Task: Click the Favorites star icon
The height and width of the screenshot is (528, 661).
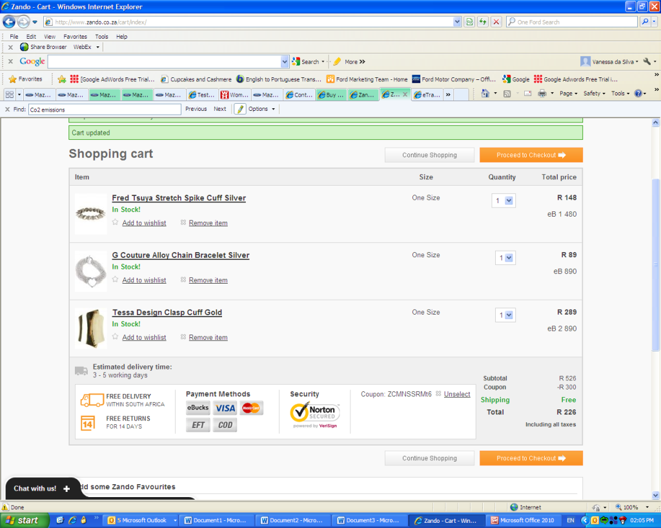Action: pos(13,79)
